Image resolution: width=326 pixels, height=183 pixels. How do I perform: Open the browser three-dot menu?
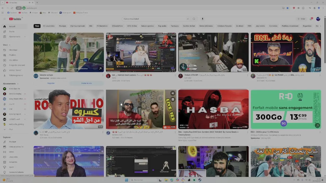click(x=323, y=8)
